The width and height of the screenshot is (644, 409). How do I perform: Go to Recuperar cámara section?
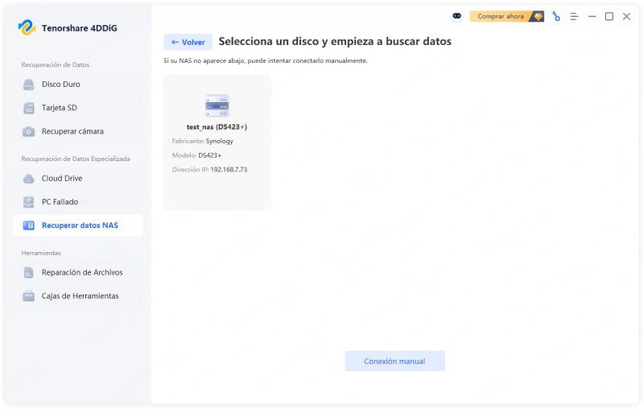[x=78, y=131]
